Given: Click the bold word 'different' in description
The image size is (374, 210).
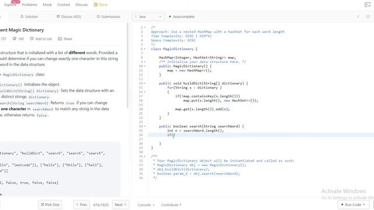Looking at the screenshot, I should 77,52.
